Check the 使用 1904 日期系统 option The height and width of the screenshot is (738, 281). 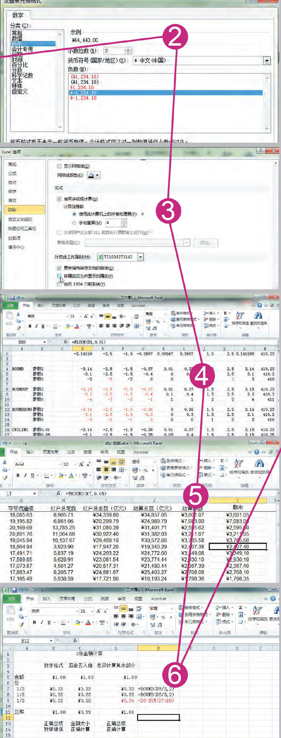[x=59, y=284]
